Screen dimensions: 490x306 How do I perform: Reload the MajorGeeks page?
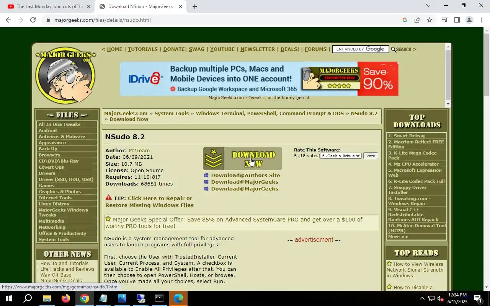pyautogui.click(x=33, y=20)
